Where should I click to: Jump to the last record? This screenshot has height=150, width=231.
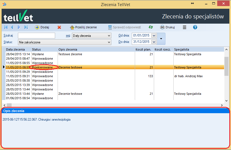pyautogui.click(x=26, y=27)
